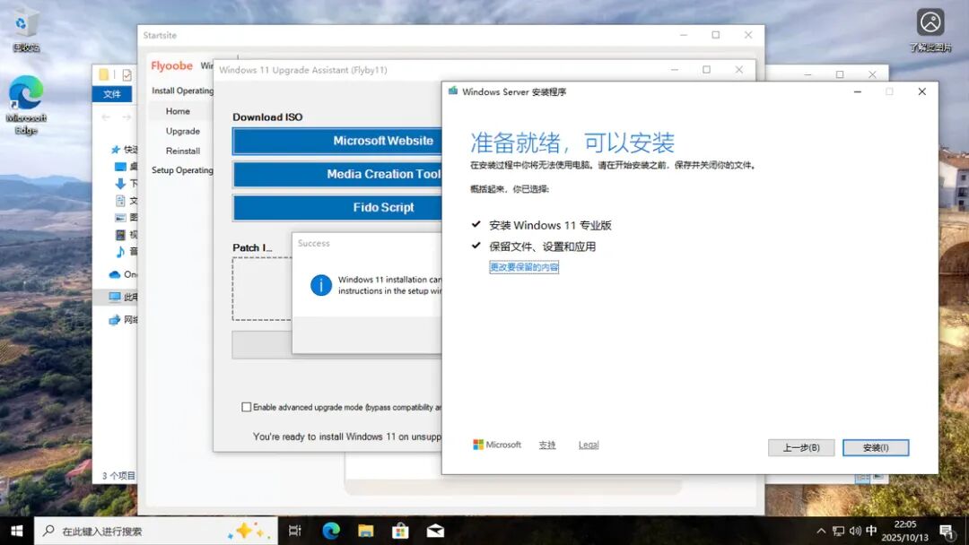Click inside the taskbar search field
The image size is (969, 545).
[135, 530]
